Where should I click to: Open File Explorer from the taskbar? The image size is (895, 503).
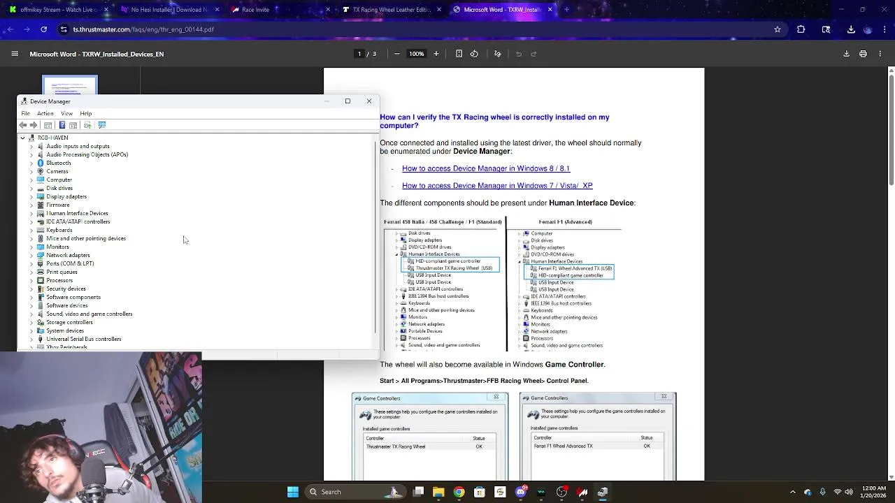click(x=438, y=492)
